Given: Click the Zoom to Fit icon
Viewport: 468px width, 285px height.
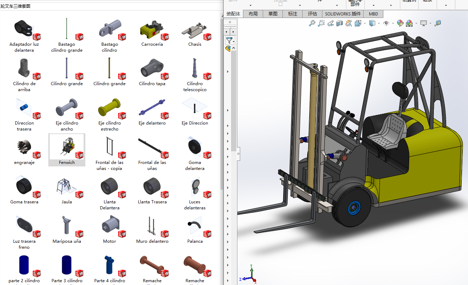Looking at the screenshot, I should pyautogui.click(x=312, y=23).
